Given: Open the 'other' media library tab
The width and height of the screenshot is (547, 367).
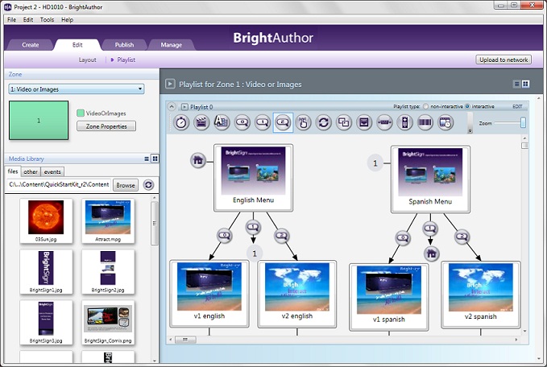Looking at the screenshot, I should coord(31,171).
